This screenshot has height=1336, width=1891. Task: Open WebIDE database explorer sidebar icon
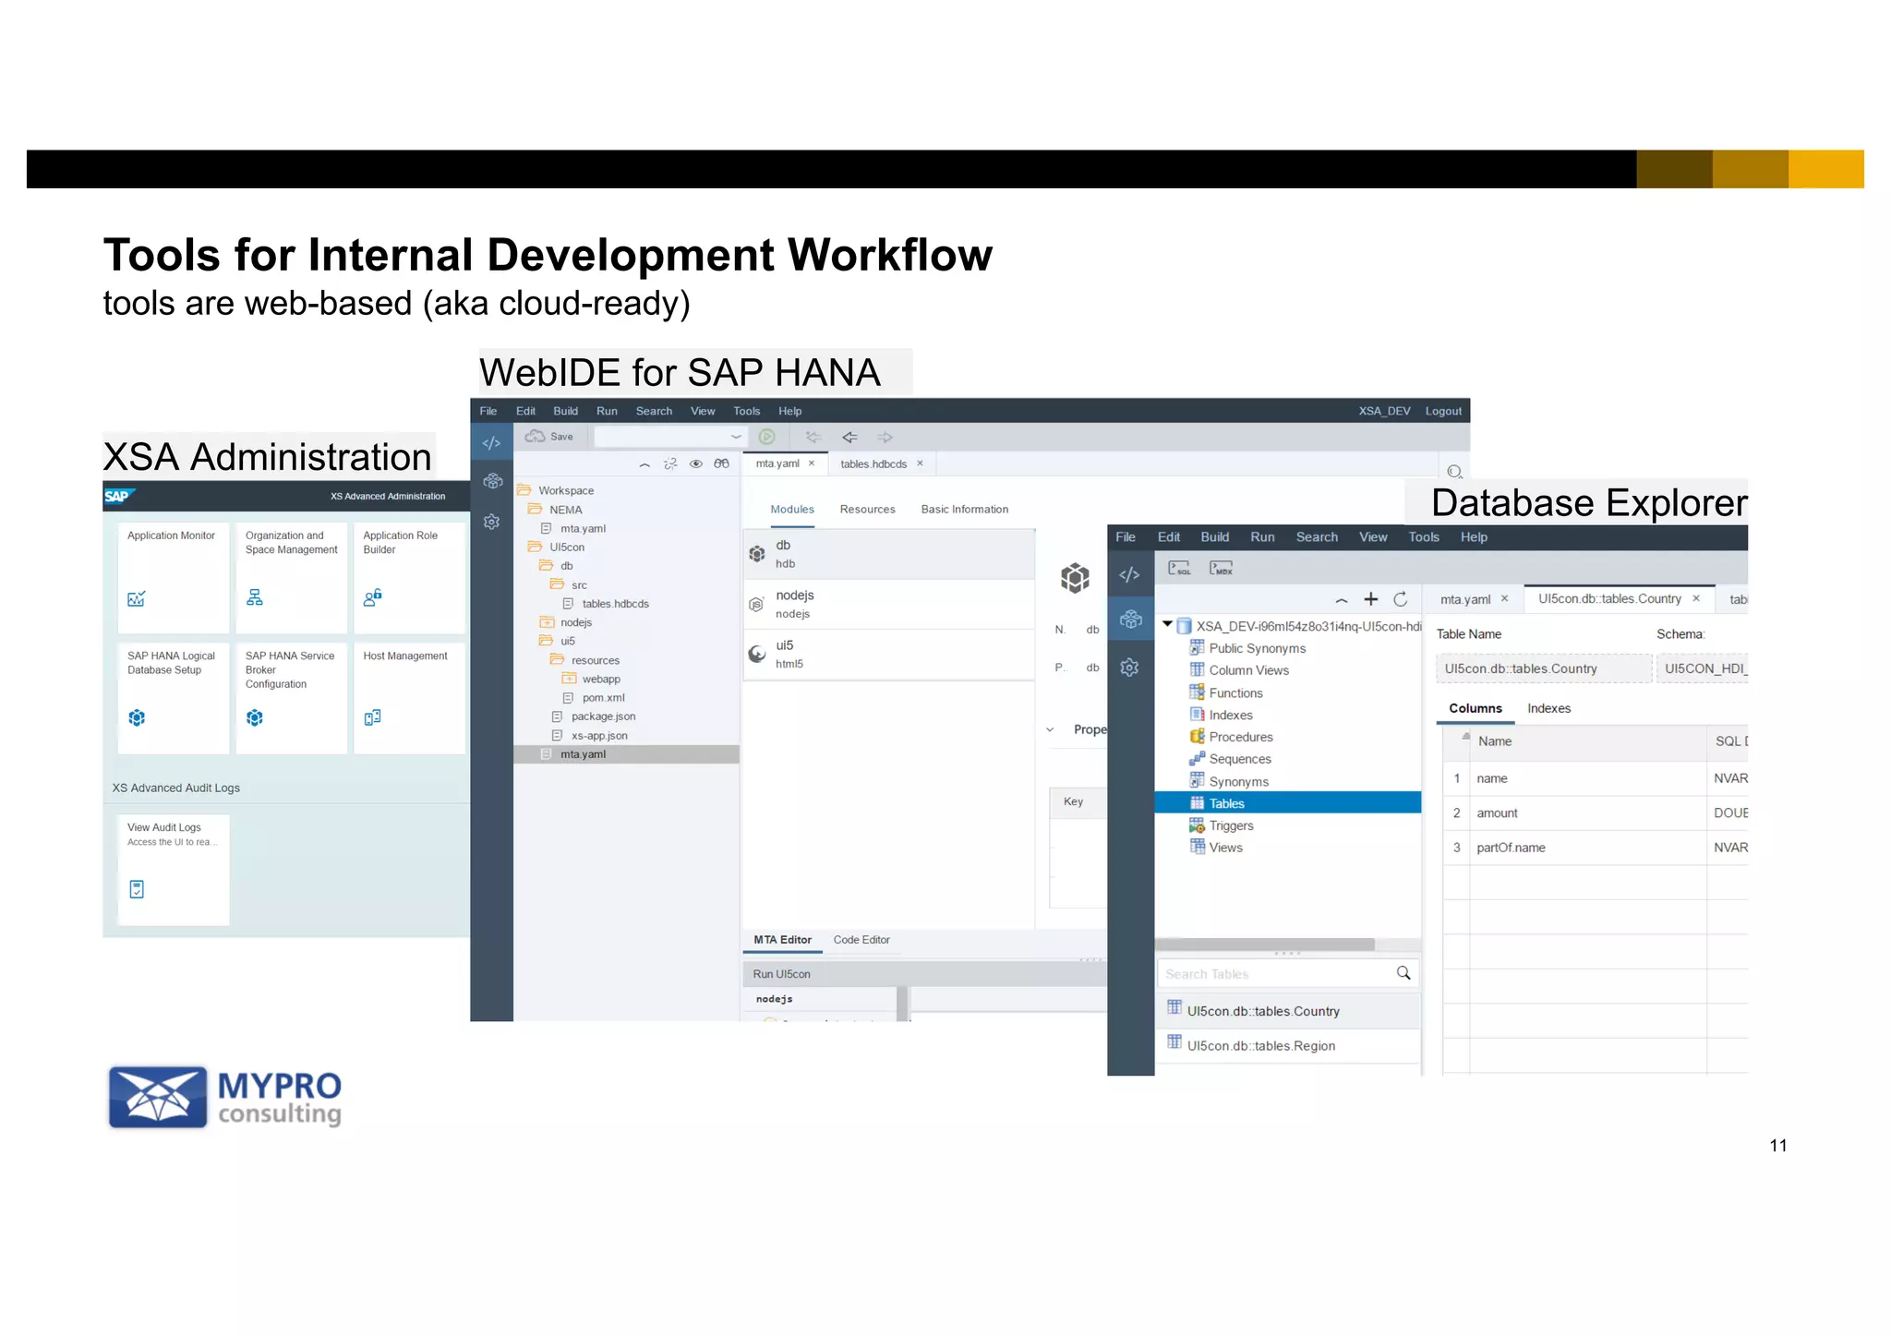click(x=492, y=481)
